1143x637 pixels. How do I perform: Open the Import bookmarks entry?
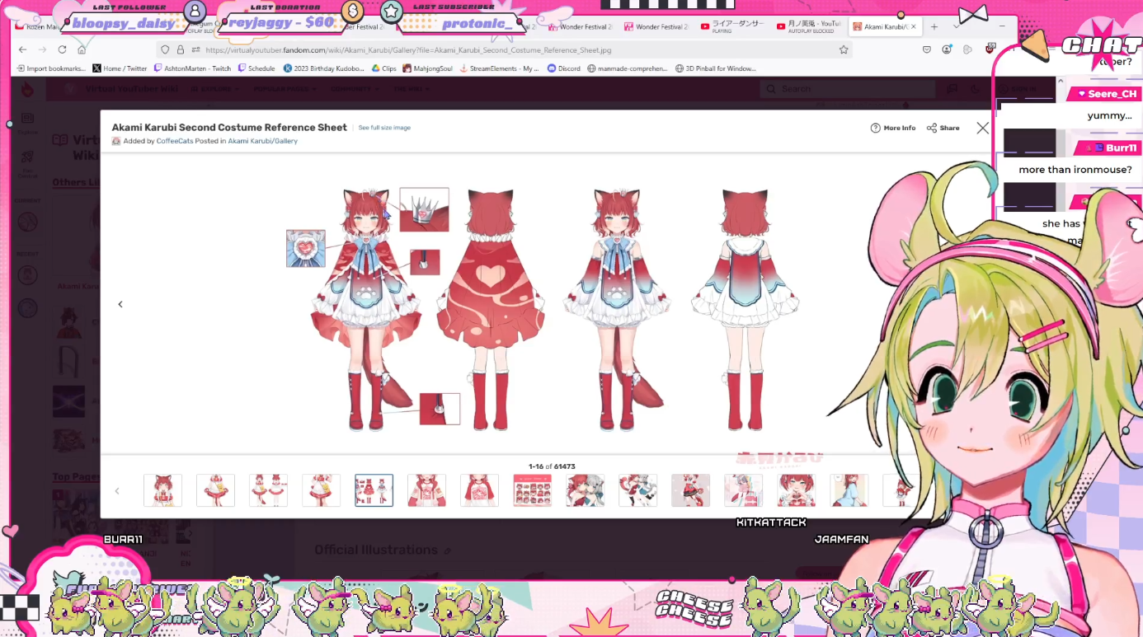click(x=51, y=68)
